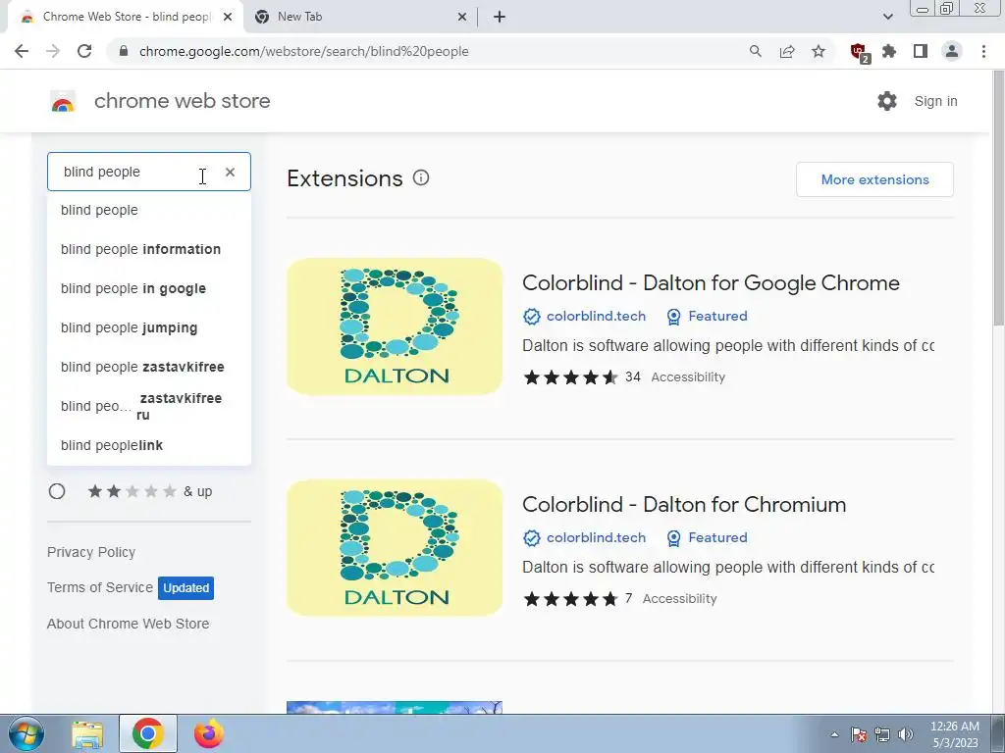The width and height of the screenshot is (1005, 753).
Task: Choose suggestion 'blind people'
Action: click(x=149, y=210)
